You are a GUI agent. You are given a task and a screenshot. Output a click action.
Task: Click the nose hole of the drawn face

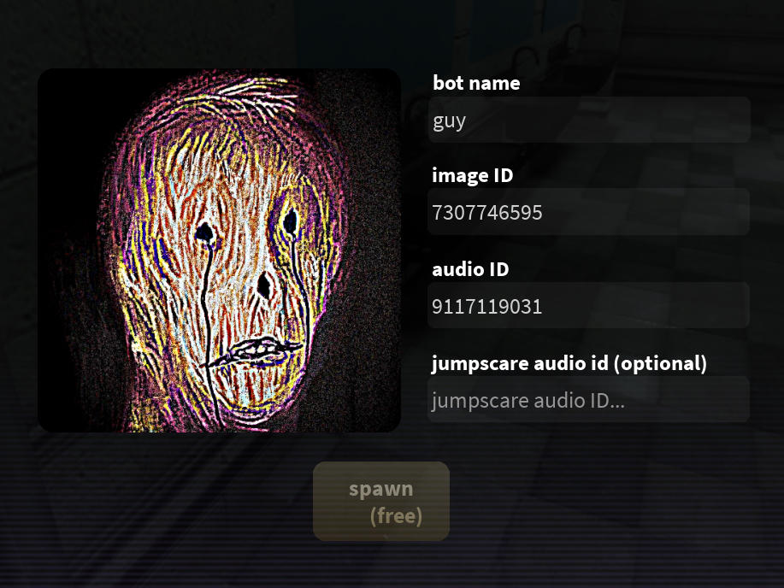click(264, 285)
